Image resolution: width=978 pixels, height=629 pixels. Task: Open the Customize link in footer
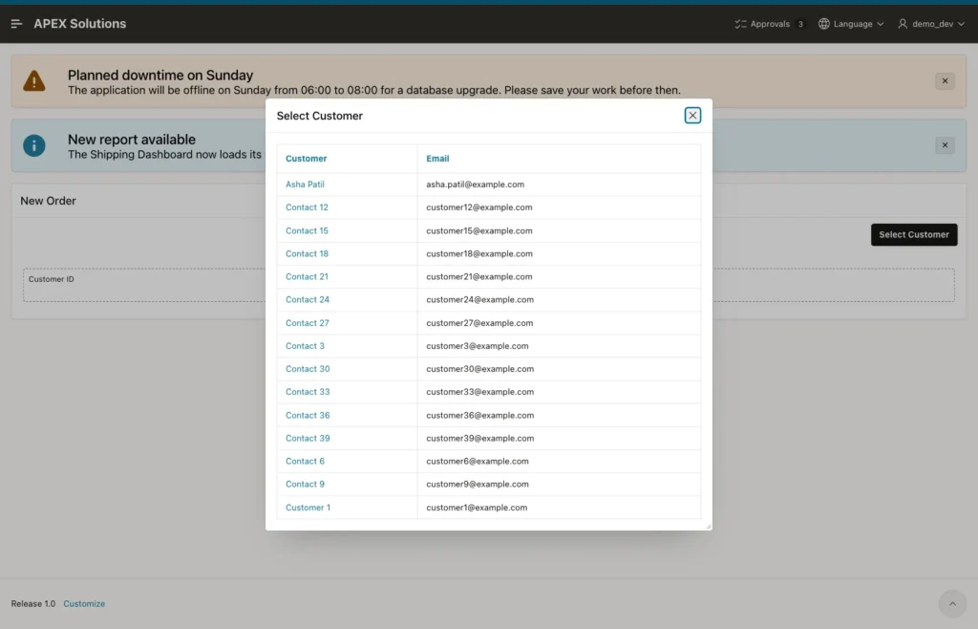pos(84,603)
